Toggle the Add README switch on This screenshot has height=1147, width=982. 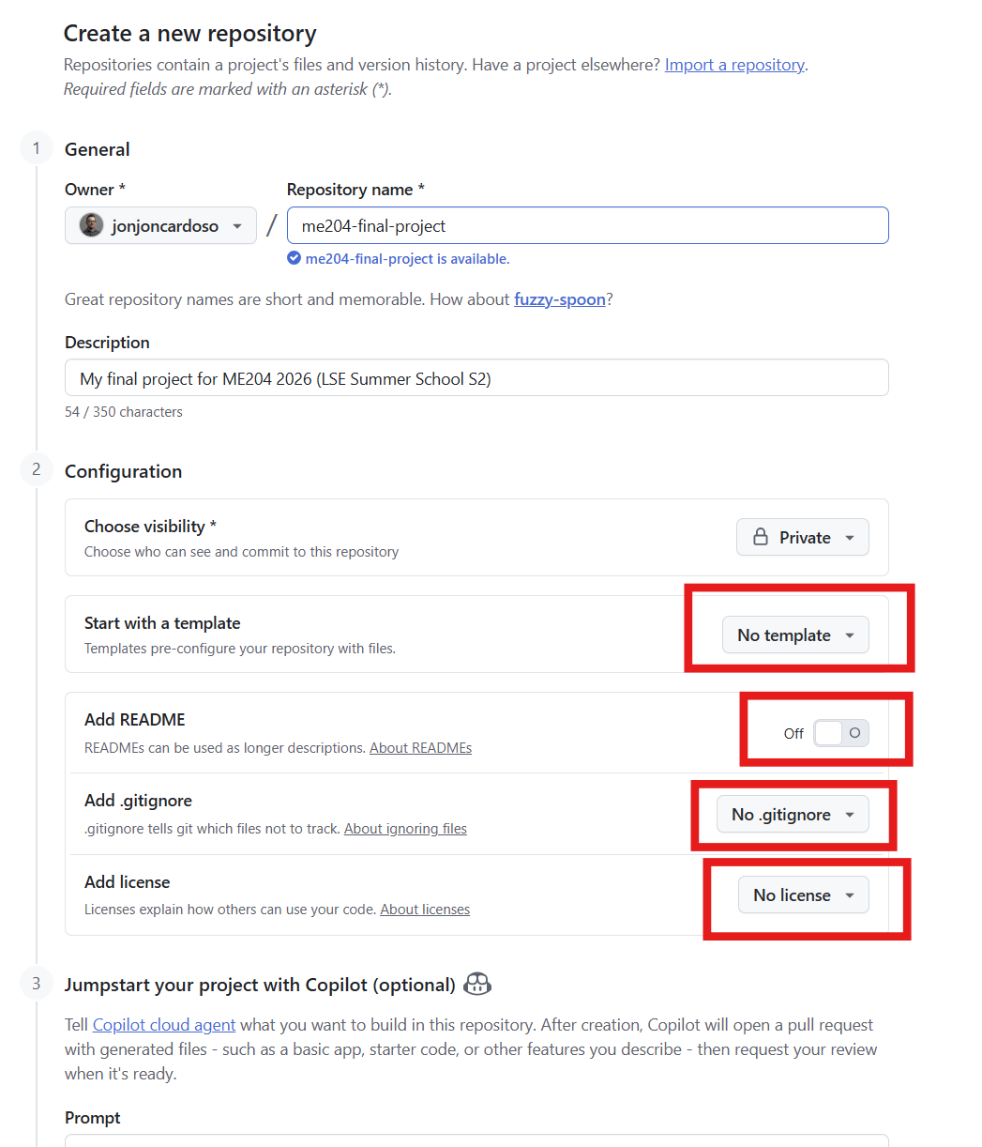click(840, 733)
